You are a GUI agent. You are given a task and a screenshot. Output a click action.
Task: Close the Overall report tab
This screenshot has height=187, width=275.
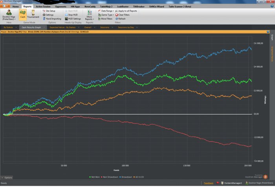coord(95,27)
